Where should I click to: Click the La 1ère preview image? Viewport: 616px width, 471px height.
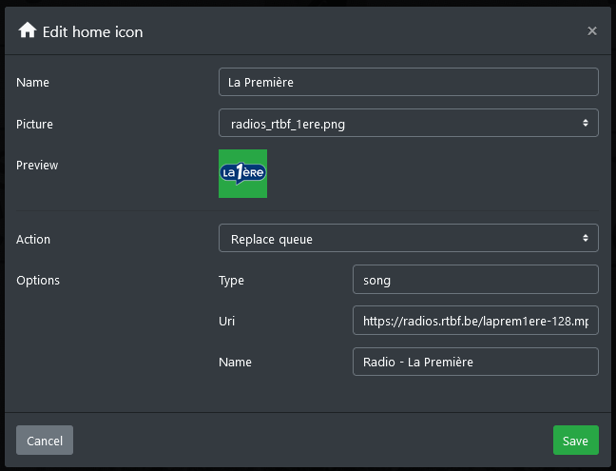(x=242, y=173)
